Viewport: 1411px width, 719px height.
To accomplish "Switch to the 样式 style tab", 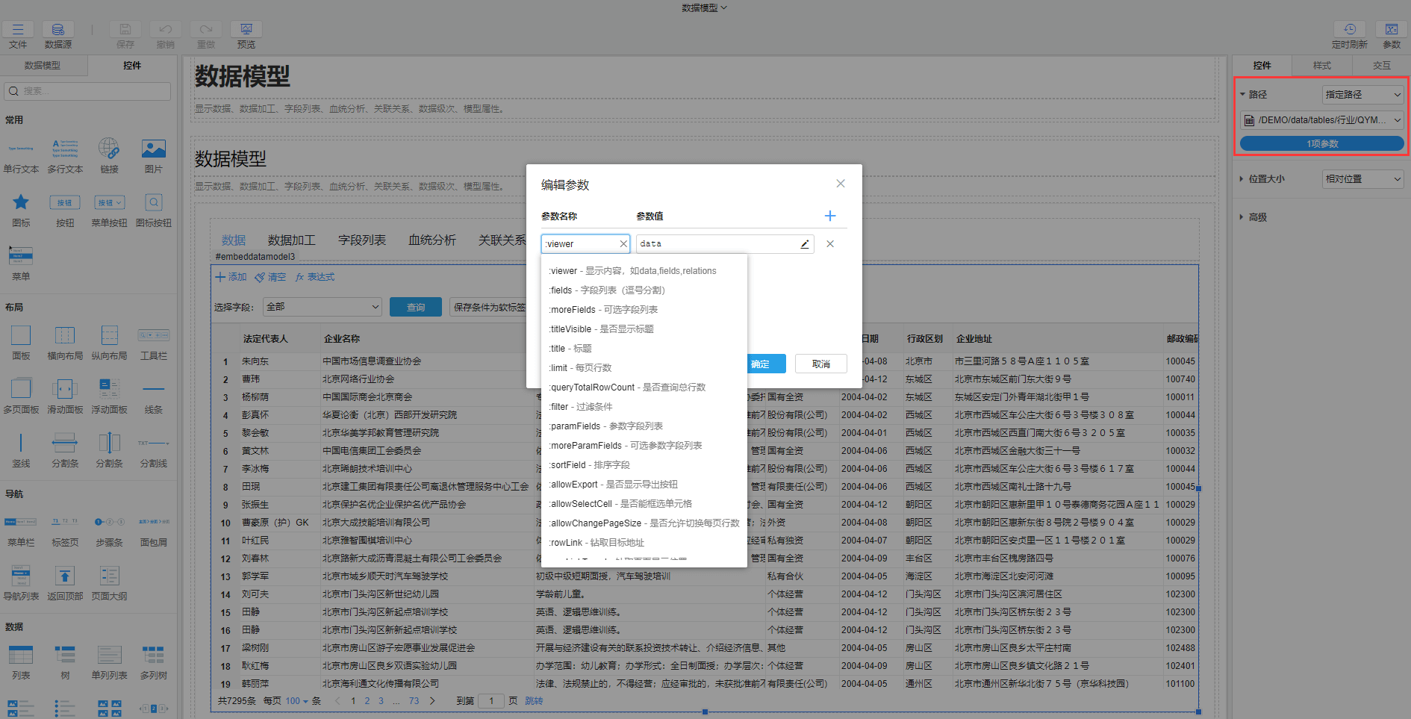I will 1321,66.
